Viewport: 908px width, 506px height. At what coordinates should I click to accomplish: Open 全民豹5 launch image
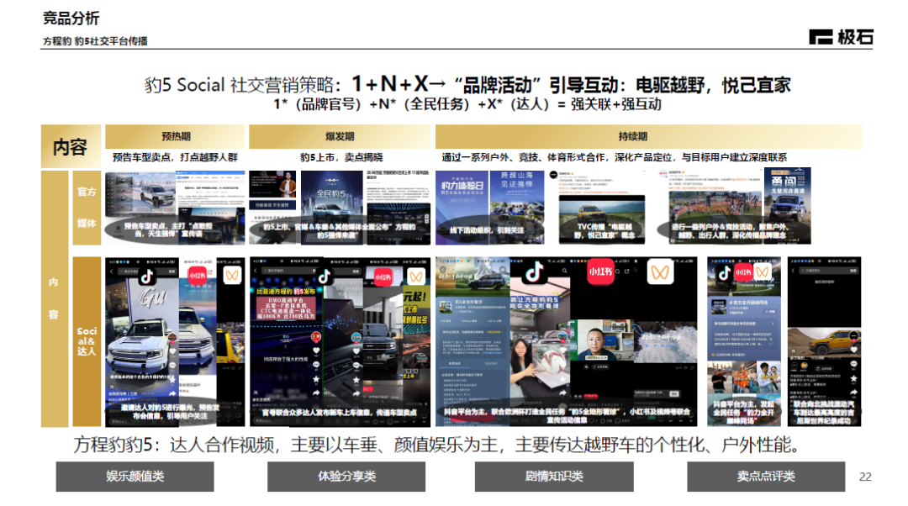tap(331, 200)
